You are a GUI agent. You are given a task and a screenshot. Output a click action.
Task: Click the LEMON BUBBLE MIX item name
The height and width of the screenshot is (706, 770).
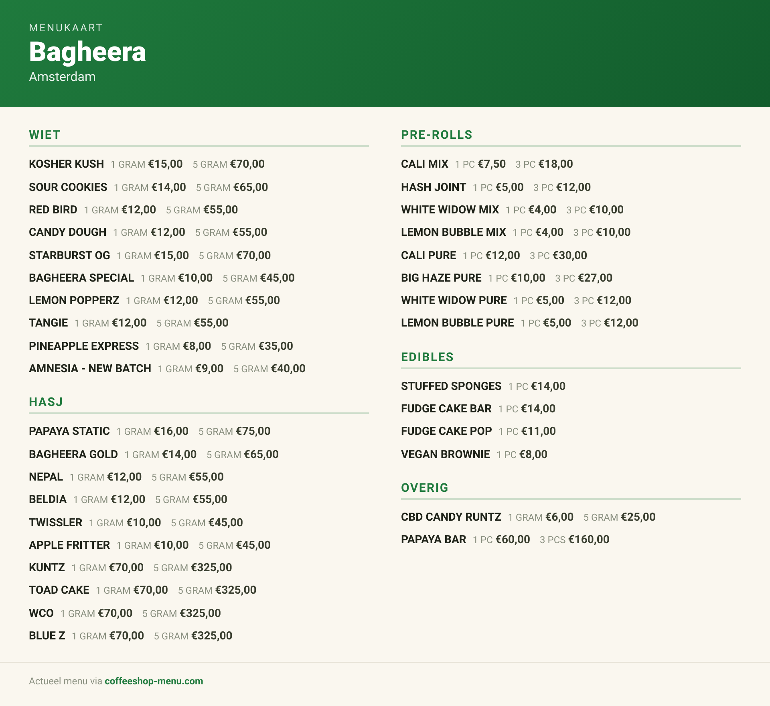[x=454, y=232]
